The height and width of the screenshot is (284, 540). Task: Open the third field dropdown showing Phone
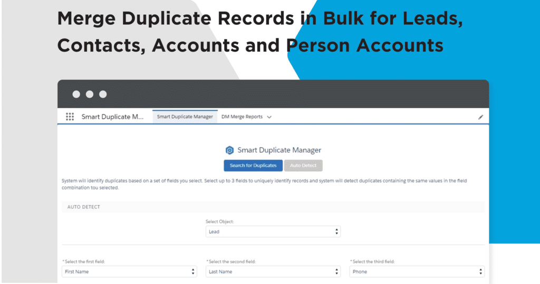pyautogui.click(x=417, y=271)
